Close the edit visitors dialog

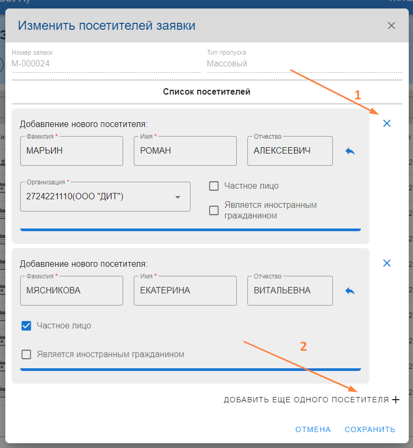(391, 26)
